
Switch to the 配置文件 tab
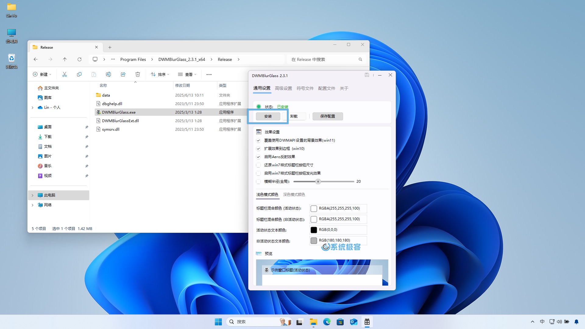click(327, 88)
